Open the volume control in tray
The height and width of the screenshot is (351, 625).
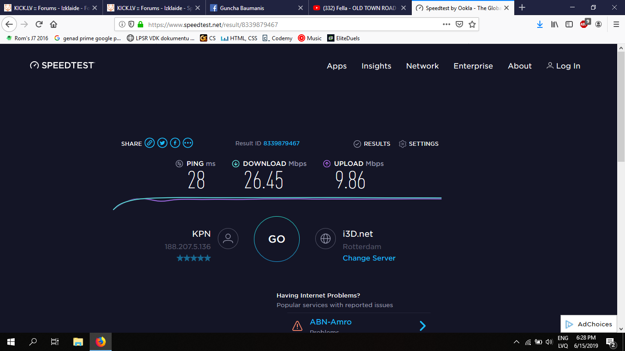click(549, 342)
